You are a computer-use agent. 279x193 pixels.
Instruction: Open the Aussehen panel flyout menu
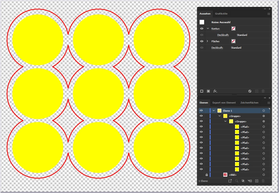click(269, 14)
